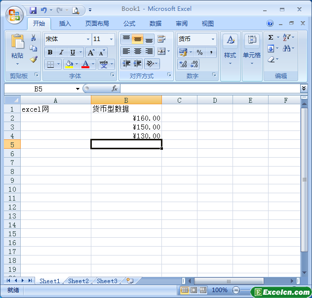Zoom out with the minus button
This screenshot has width=312, height=298.
236,290
